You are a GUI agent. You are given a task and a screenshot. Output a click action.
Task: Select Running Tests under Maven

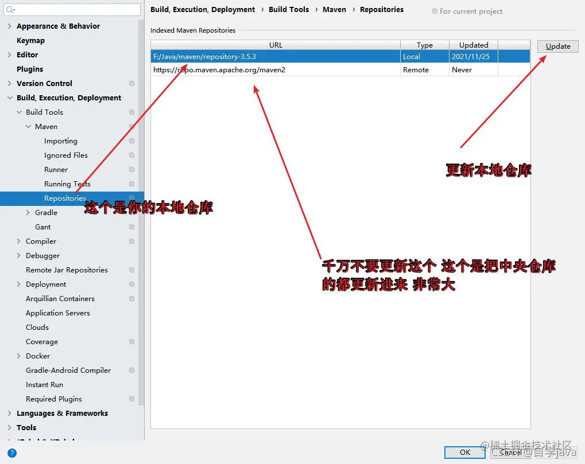pyautogui.click(x=67, y=184)
